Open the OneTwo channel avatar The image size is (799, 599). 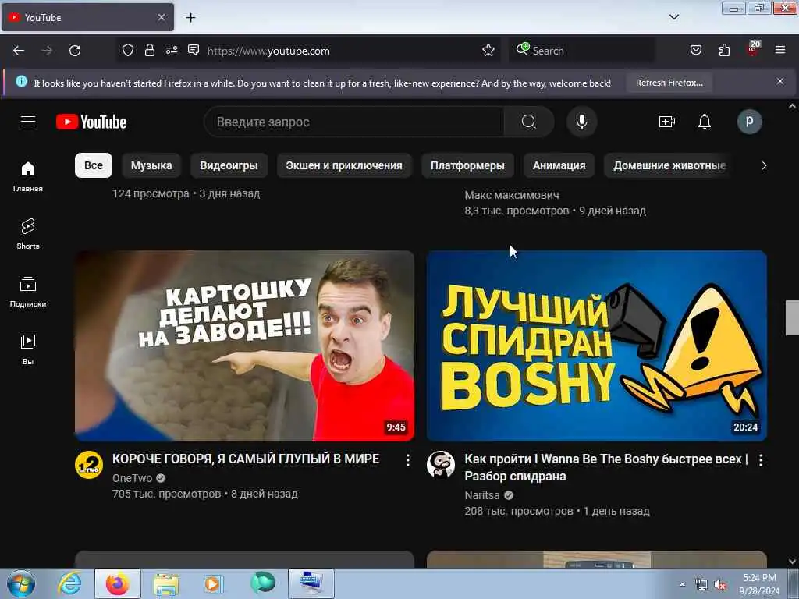[89, 465]
